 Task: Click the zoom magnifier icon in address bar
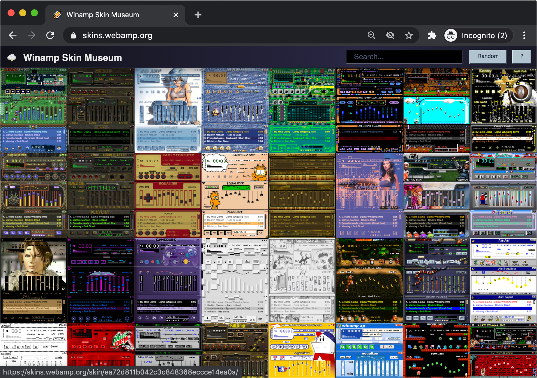[371, 36]
